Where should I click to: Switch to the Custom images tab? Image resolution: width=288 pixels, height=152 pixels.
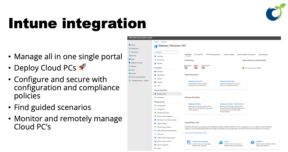click(x=229, y=55)
